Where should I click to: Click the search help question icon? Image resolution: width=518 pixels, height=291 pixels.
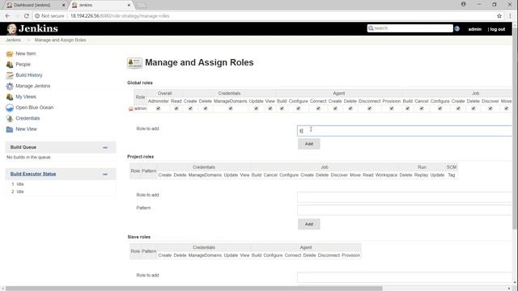[x=456, y=29]
